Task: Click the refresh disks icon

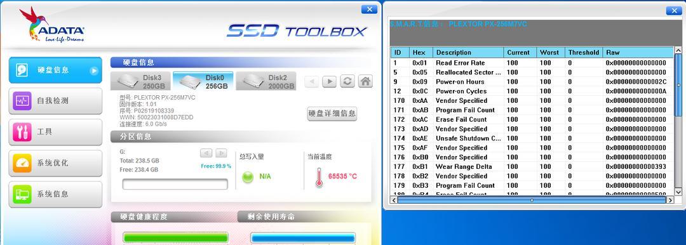Action: [347, 81]
